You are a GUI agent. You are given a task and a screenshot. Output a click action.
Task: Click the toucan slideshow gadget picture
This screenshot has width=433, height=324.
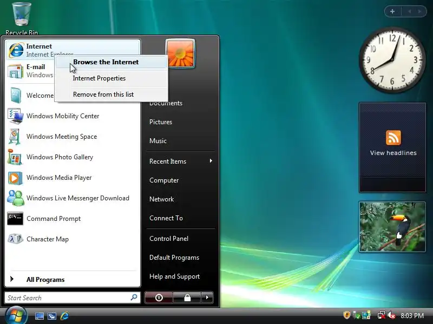coord(392,227)
